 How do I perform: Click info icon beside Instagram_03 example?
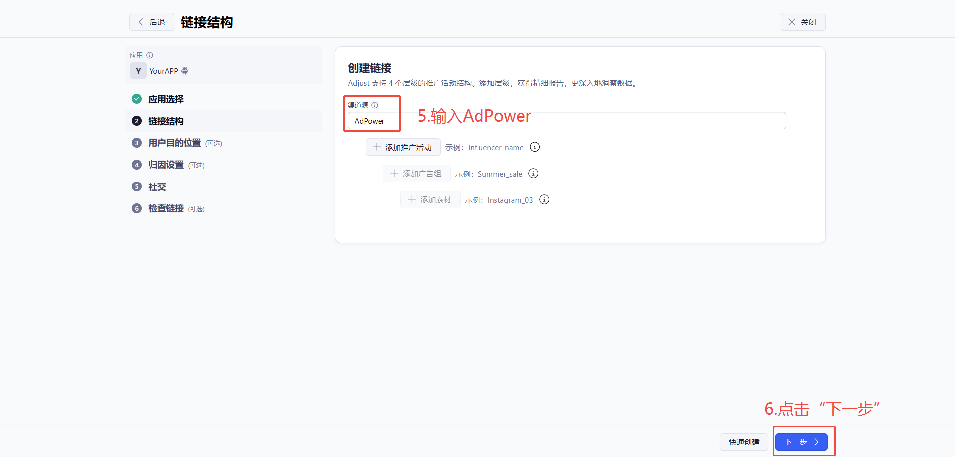pyautogui.click(x=545, y=200)
